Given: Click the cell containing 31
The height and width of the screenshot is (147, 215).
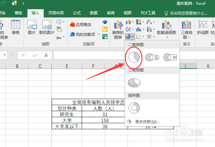Looking at the screenshot, I should pyautogui.click(x=105, y=114).
